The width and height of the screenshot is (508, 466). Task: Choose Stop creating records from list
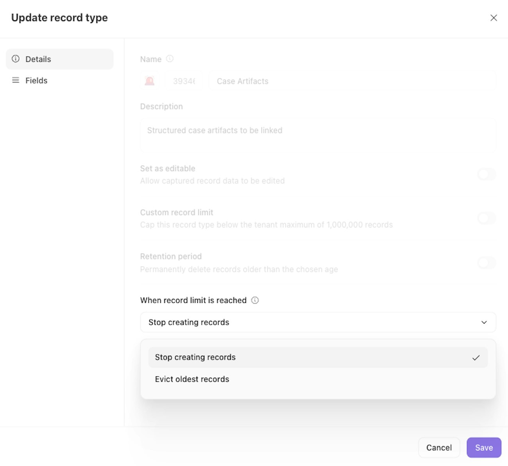(x=195, y=357)
